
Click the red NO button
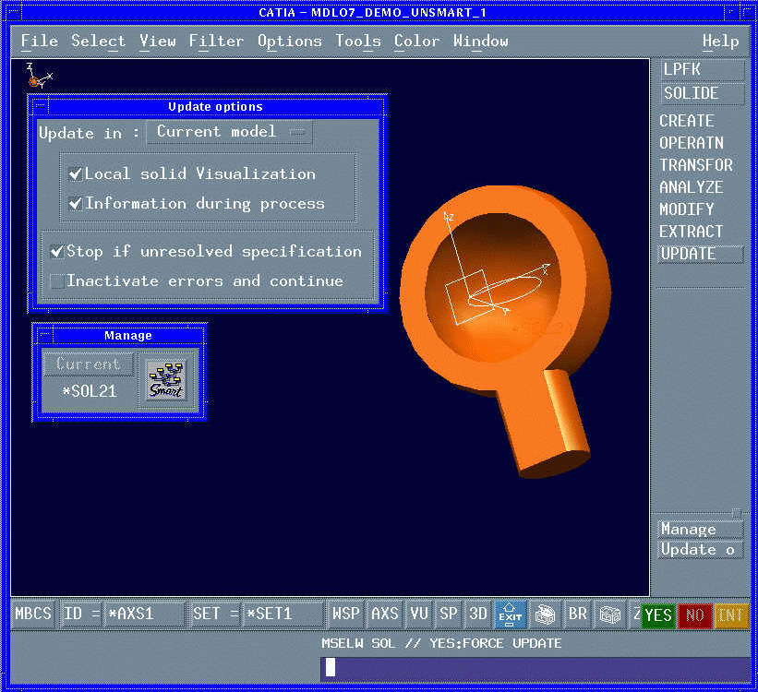(x=695, y=615)
